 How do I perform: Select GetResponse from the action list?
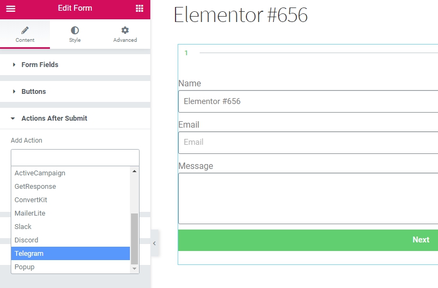(71, 187)
